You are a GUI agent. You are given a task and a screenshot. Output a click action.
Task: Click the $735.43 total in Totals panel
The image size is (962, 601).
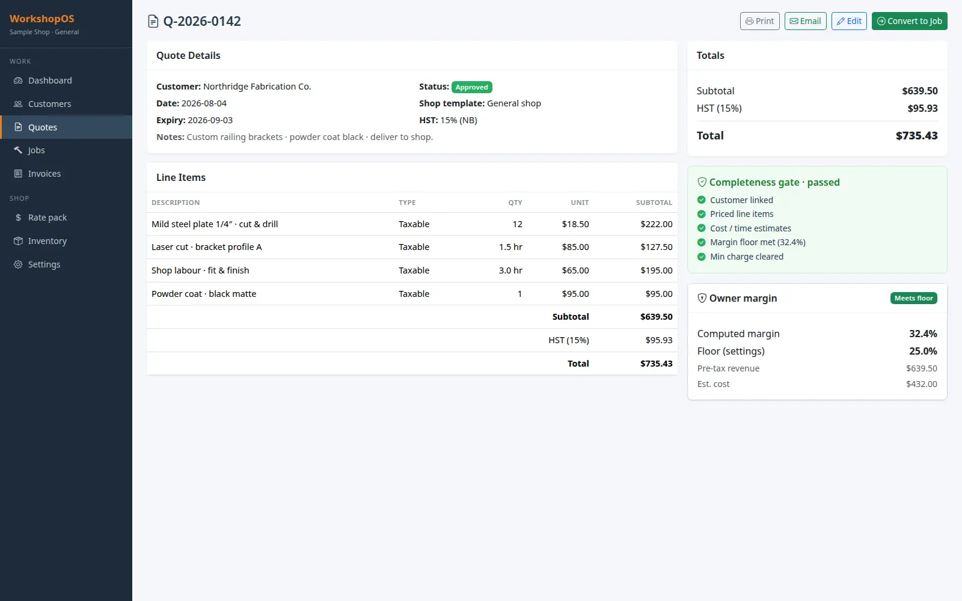(x=916, y=136)
